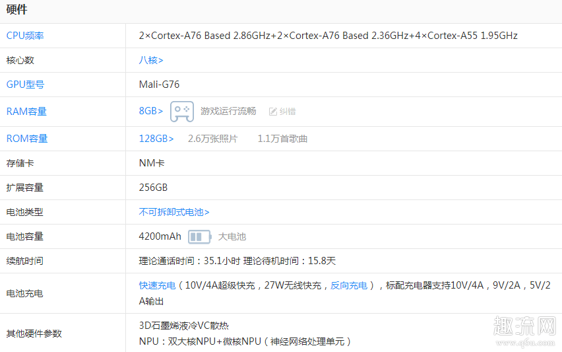Click the 续航时间 row label

click(x=24, y=261)
